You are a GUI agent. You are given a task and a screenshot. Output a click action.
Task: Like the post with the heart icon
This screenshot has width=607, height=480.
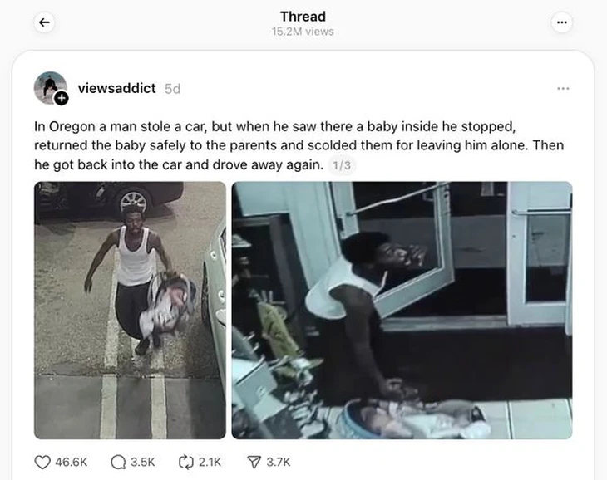[42, 463]
